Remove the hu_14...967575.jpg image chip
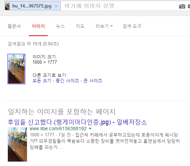Screen dimensions: 190x166 coord(56,6)
